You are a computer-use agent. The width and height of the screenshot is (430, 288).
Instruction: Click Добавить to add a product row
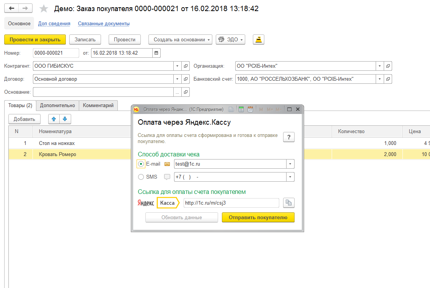tap(24, 119)
